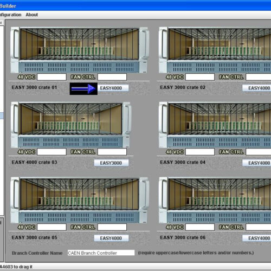Viewport: 271px width, 271px height.
Task: Select FAN CTRL field of crate 03
Action: click(x=112, y=152)
